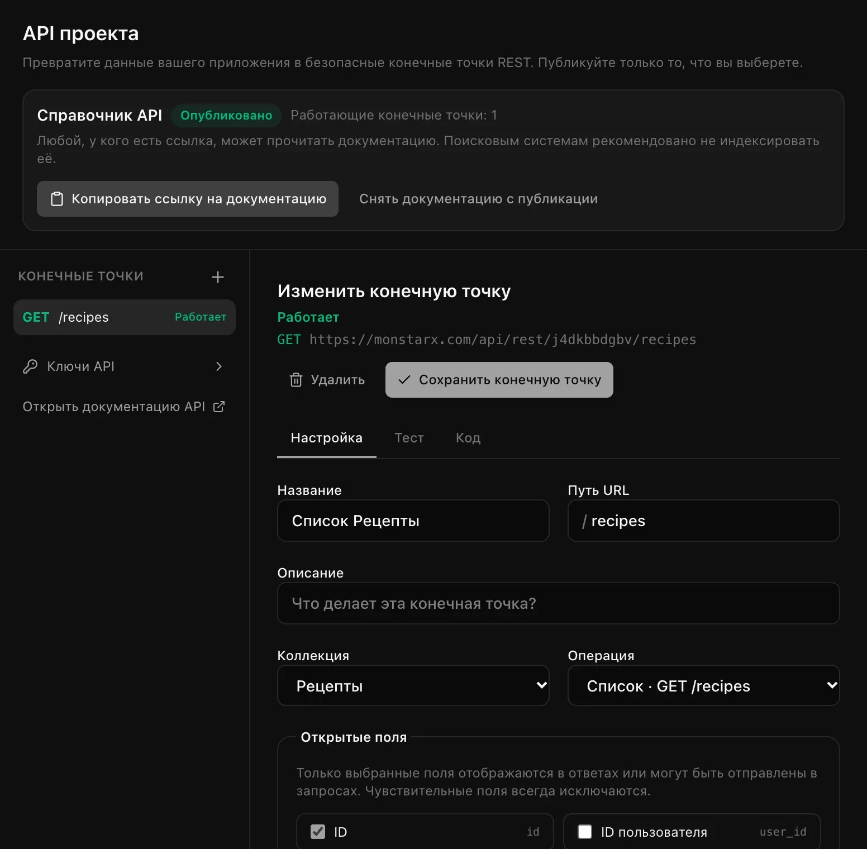This screenshot has height=849, width=867.
Task: Open the Коллекция dropdown showing Рецепты
Action: coord(413,685)
